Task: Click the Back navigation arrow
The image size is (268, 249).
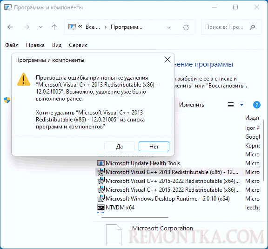Action: [x=10, y=27]
